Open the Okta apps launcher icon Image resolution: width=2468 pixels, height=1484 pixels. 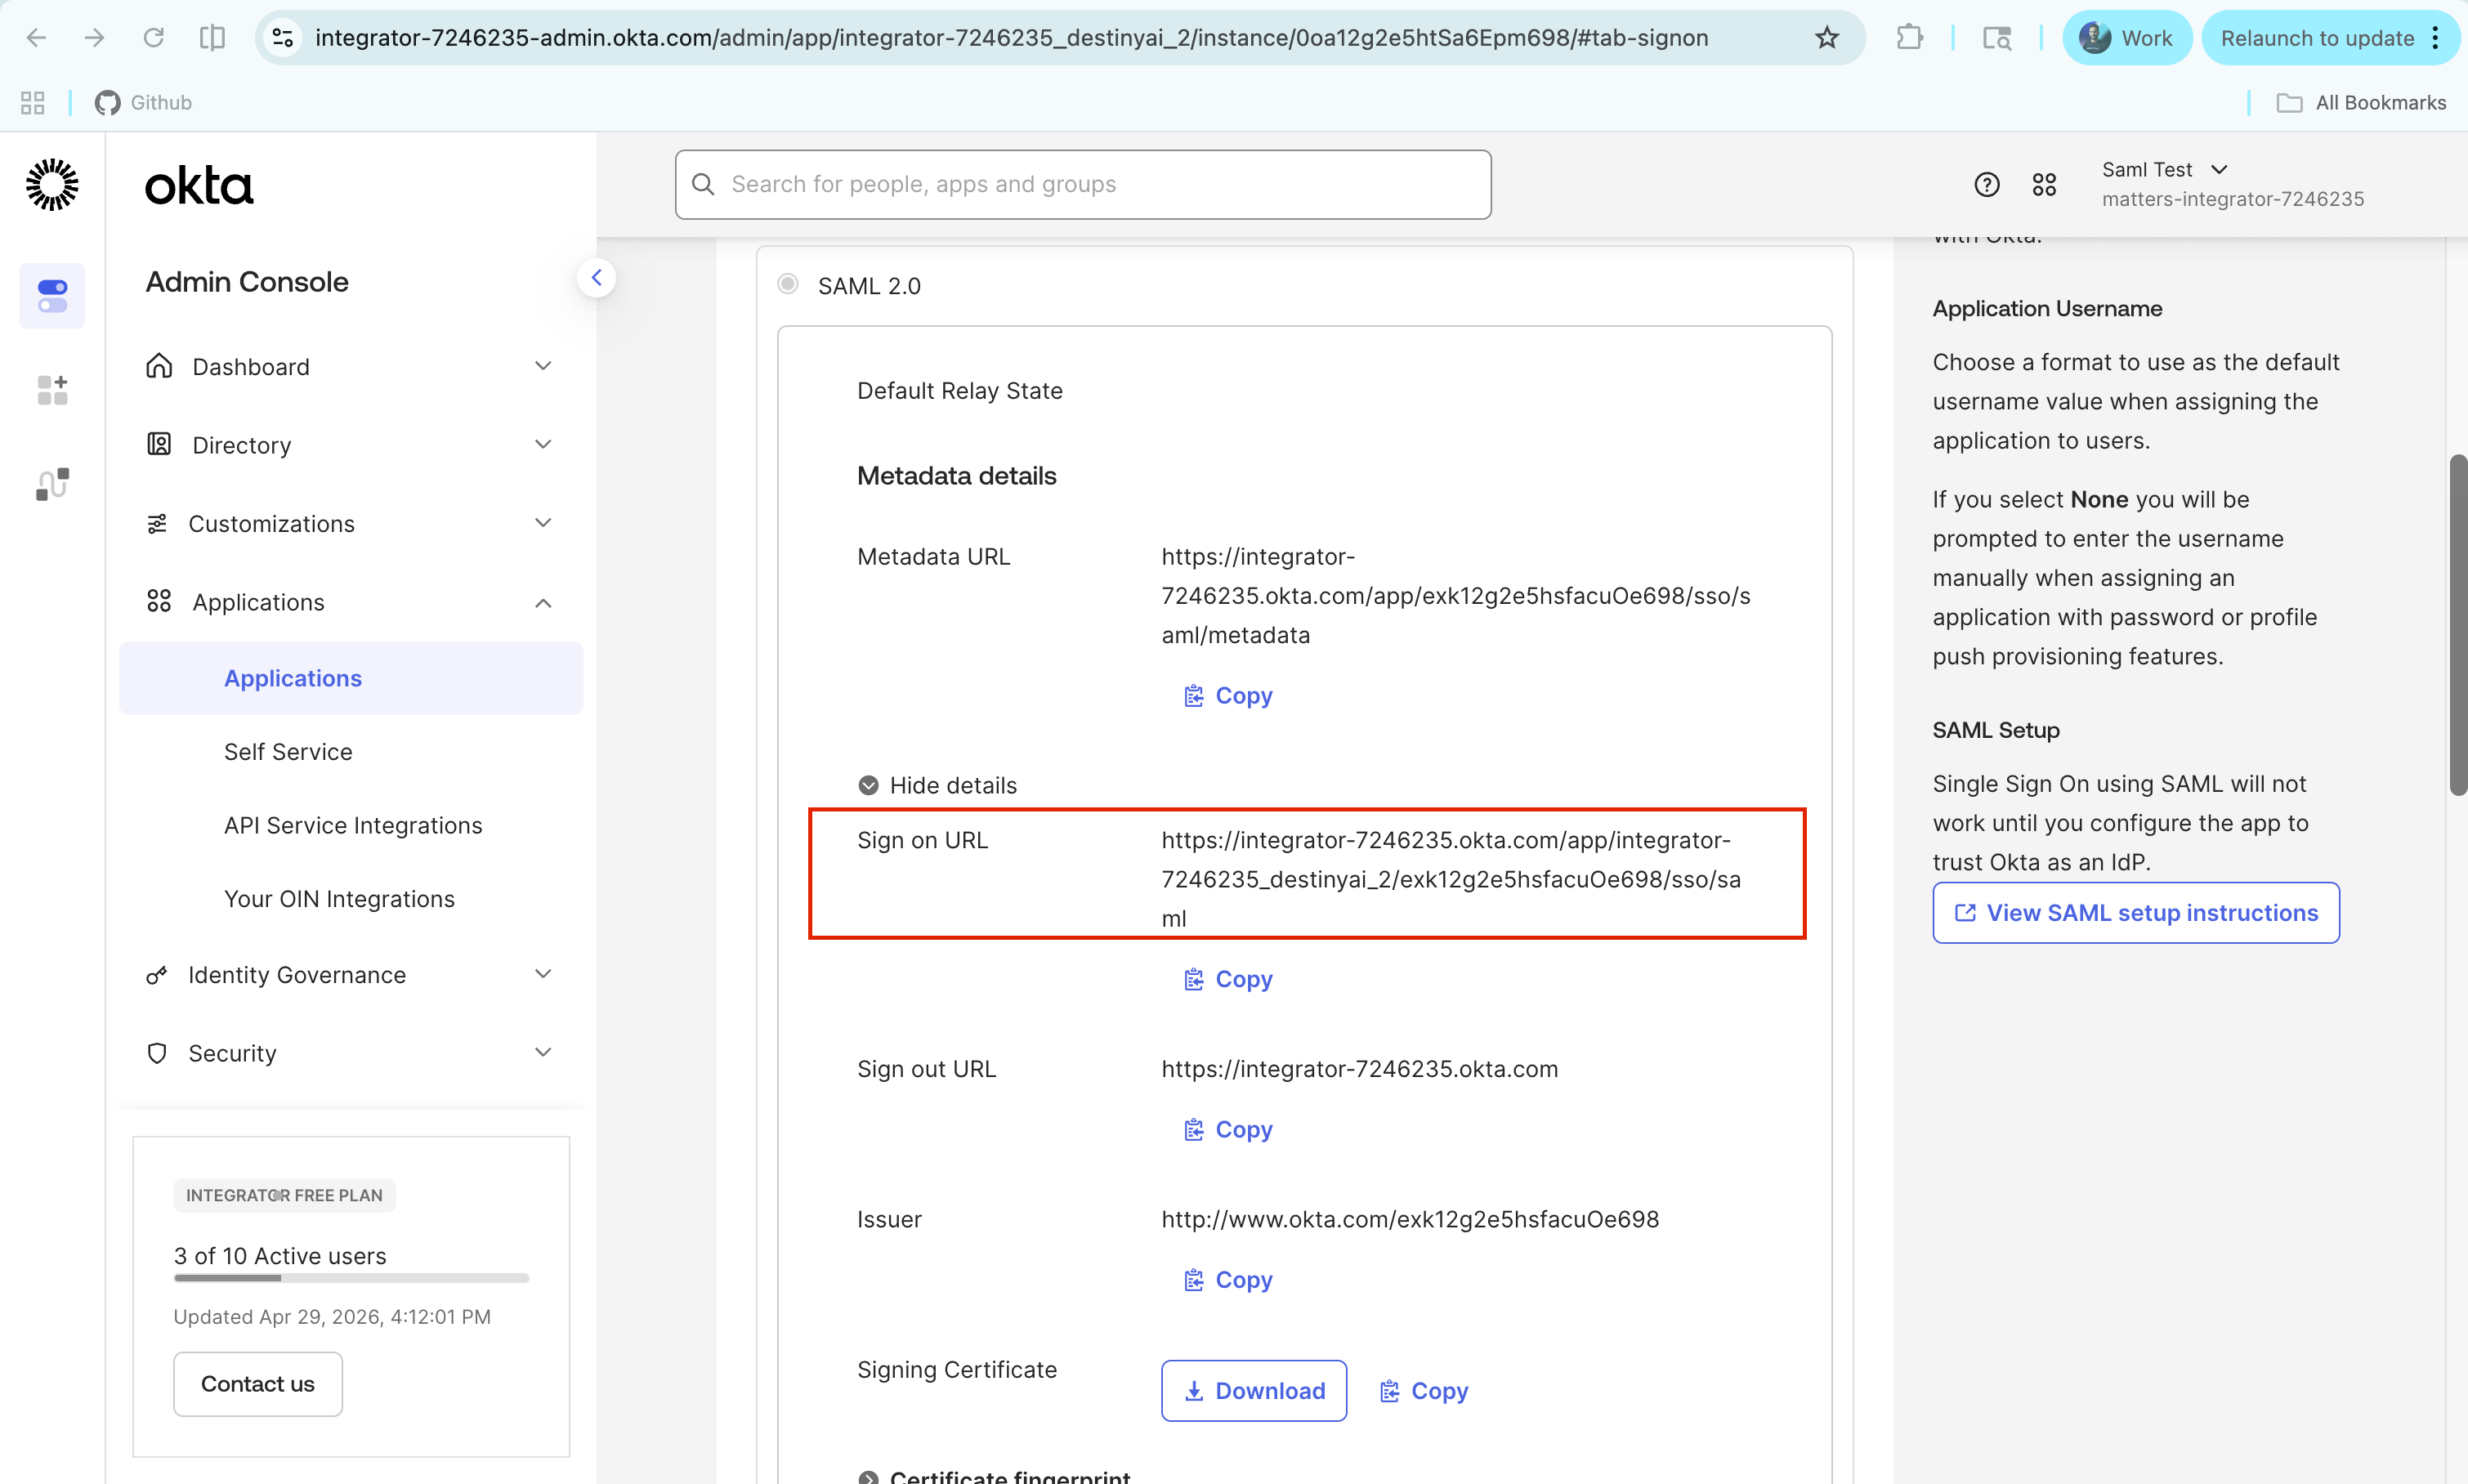[2044, 184]
